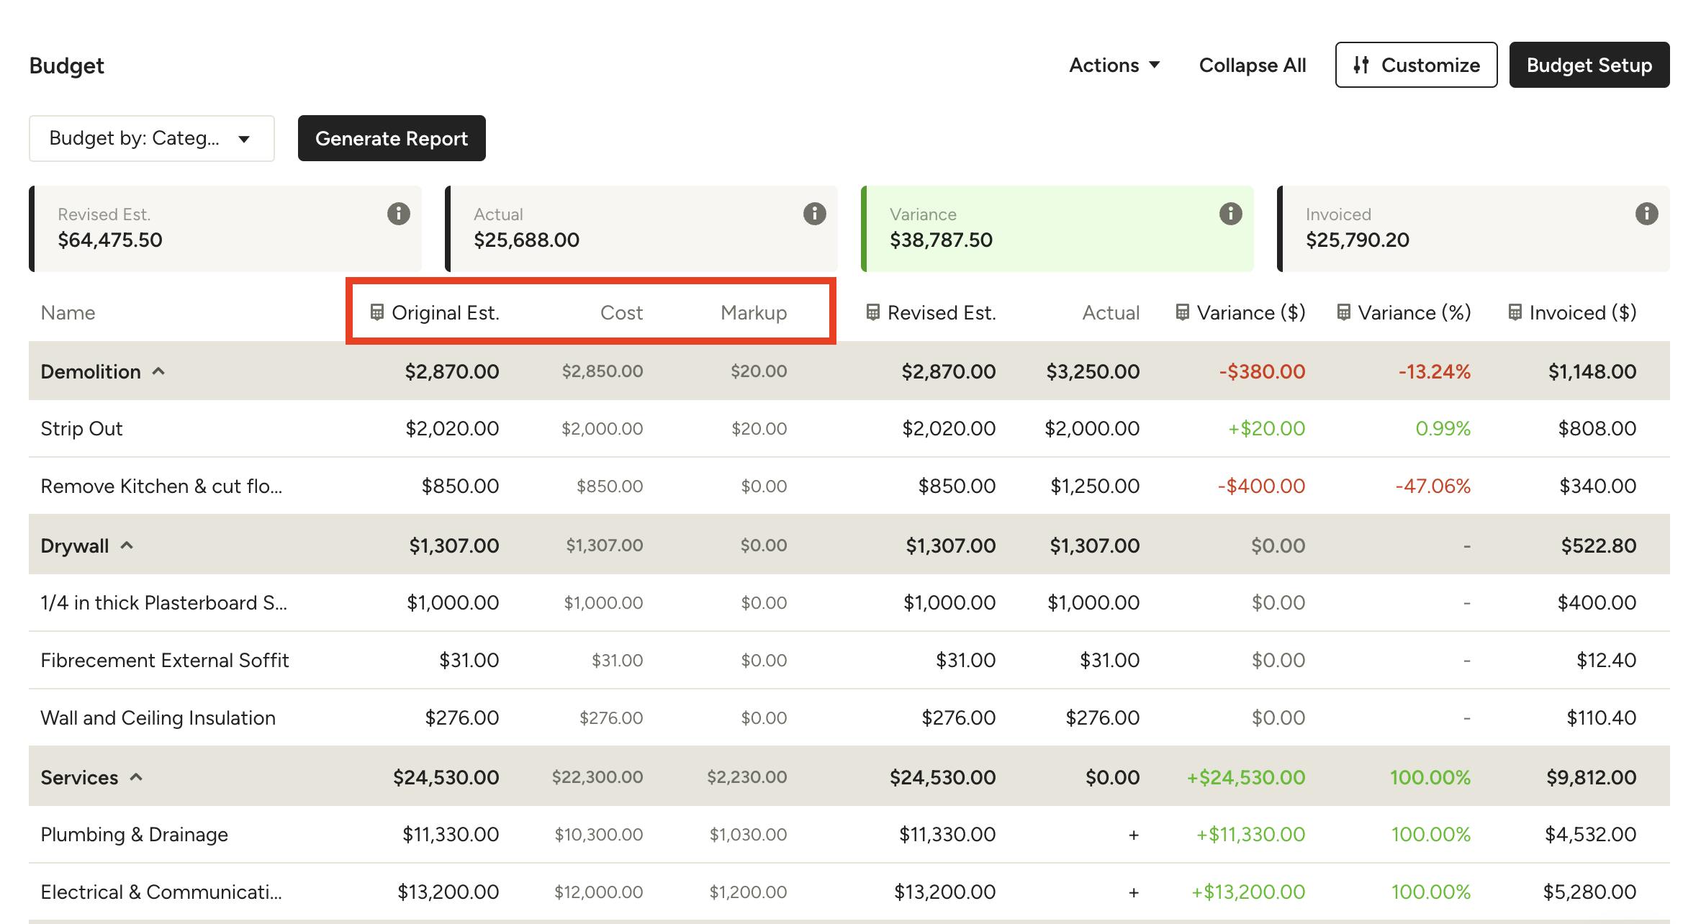Collapse the Drywall category chevron
Image resolution: width=1683 pixels, height=924 pixels.
pos(127,545)
